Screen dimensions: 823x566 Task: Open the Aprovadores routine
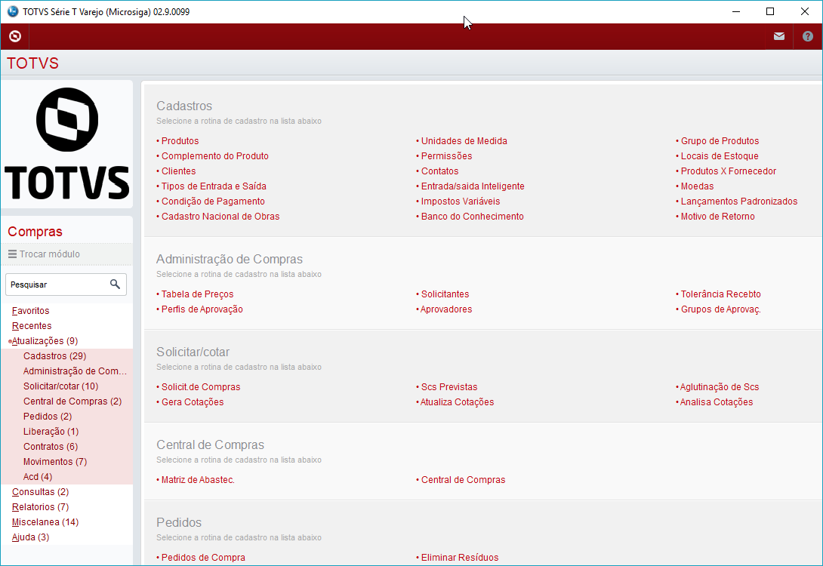click(x=446, y=309)
